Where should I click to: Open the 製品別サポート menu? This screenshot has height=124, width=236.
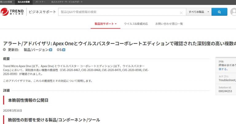point(105,24)
